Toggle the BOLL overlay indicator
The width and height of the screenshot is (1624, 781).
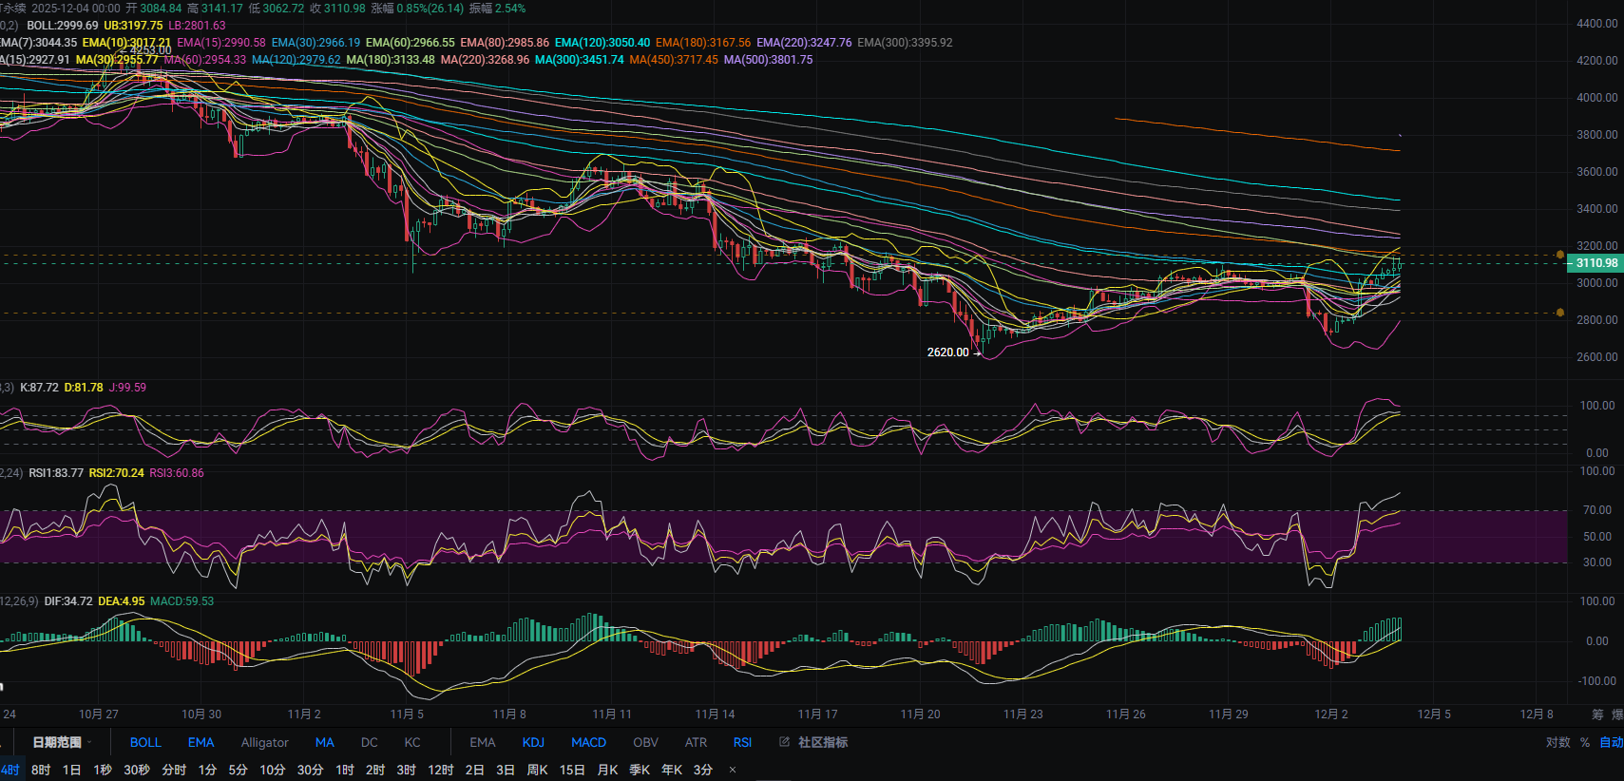tap(145, 742)
